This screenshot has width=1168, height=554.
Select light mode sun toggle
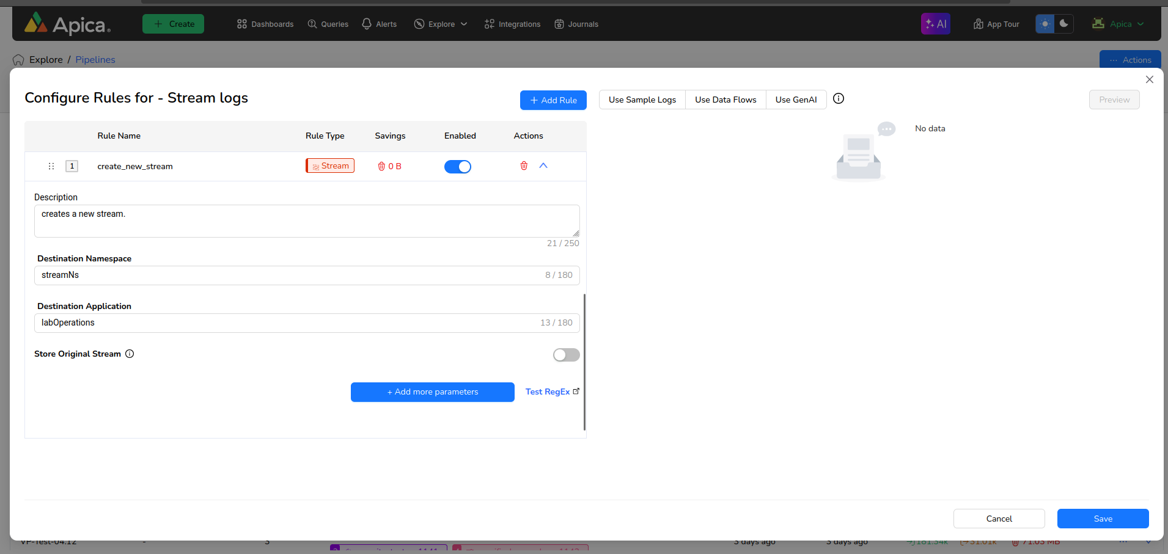1045,24
